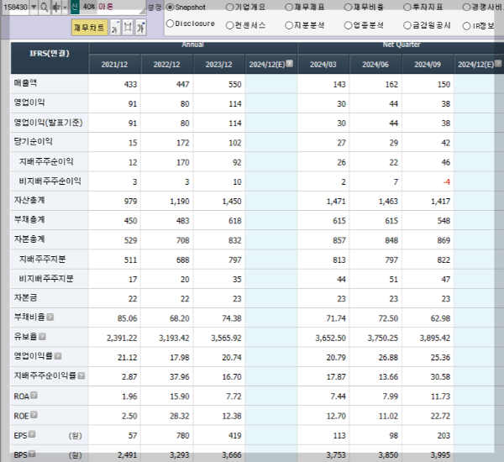Click help icon next to 유보율
Viewport: 504px width, 462px height.
click(42, 337)
